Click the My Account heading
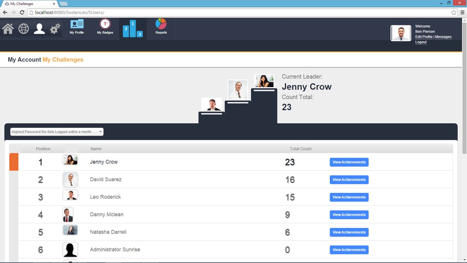 (x=24, y=60)
